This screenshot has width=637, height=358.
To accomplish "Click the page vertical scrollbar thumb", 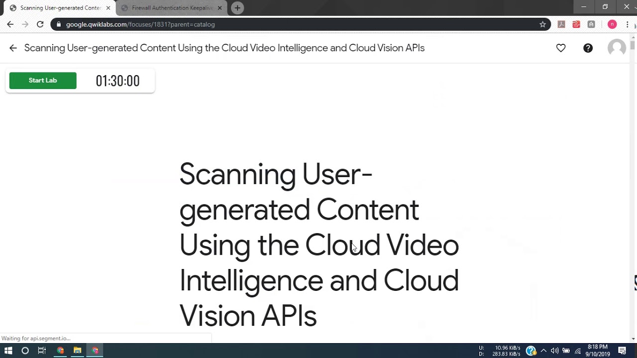I will click(x=633, y=45).
